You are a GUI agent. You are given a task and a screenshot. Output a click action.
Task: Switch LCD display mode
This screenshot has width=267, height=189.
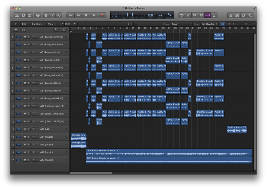[115, 15]
